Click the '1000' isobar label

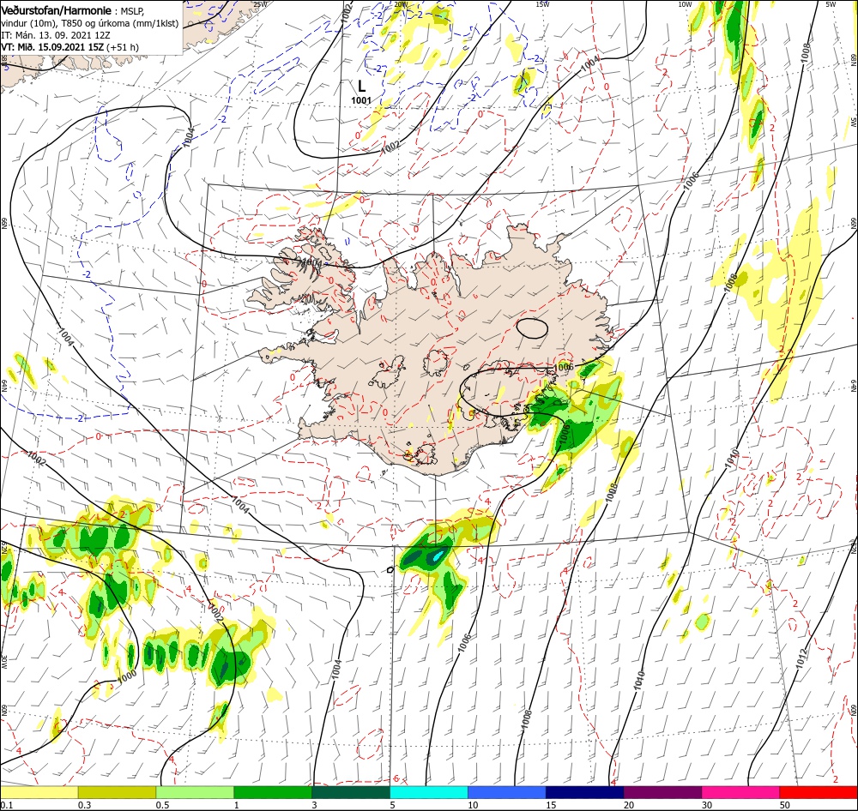[126, 676]
